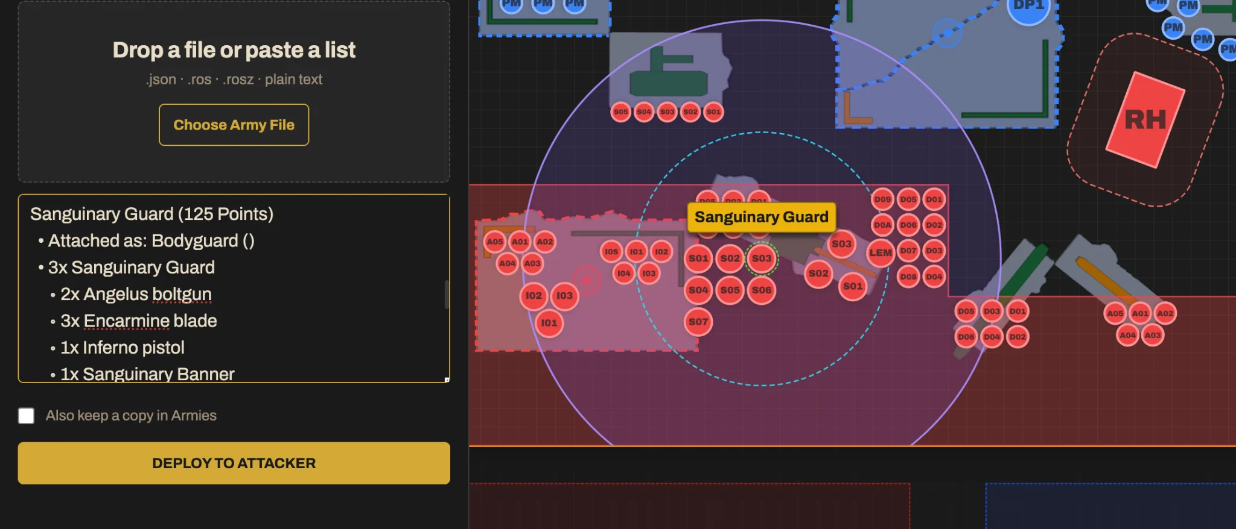
Task: Click the D09 model token
Action: (882, 199)
